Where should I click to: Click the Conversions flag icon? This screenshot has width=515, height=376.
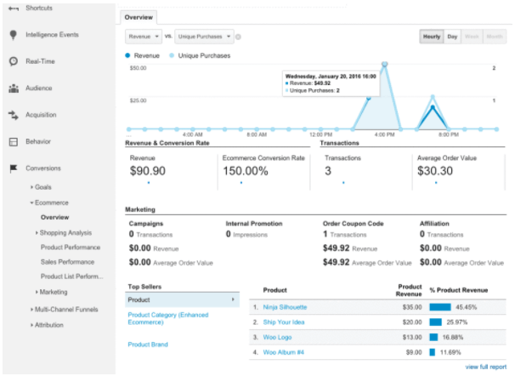click(14, 168)
